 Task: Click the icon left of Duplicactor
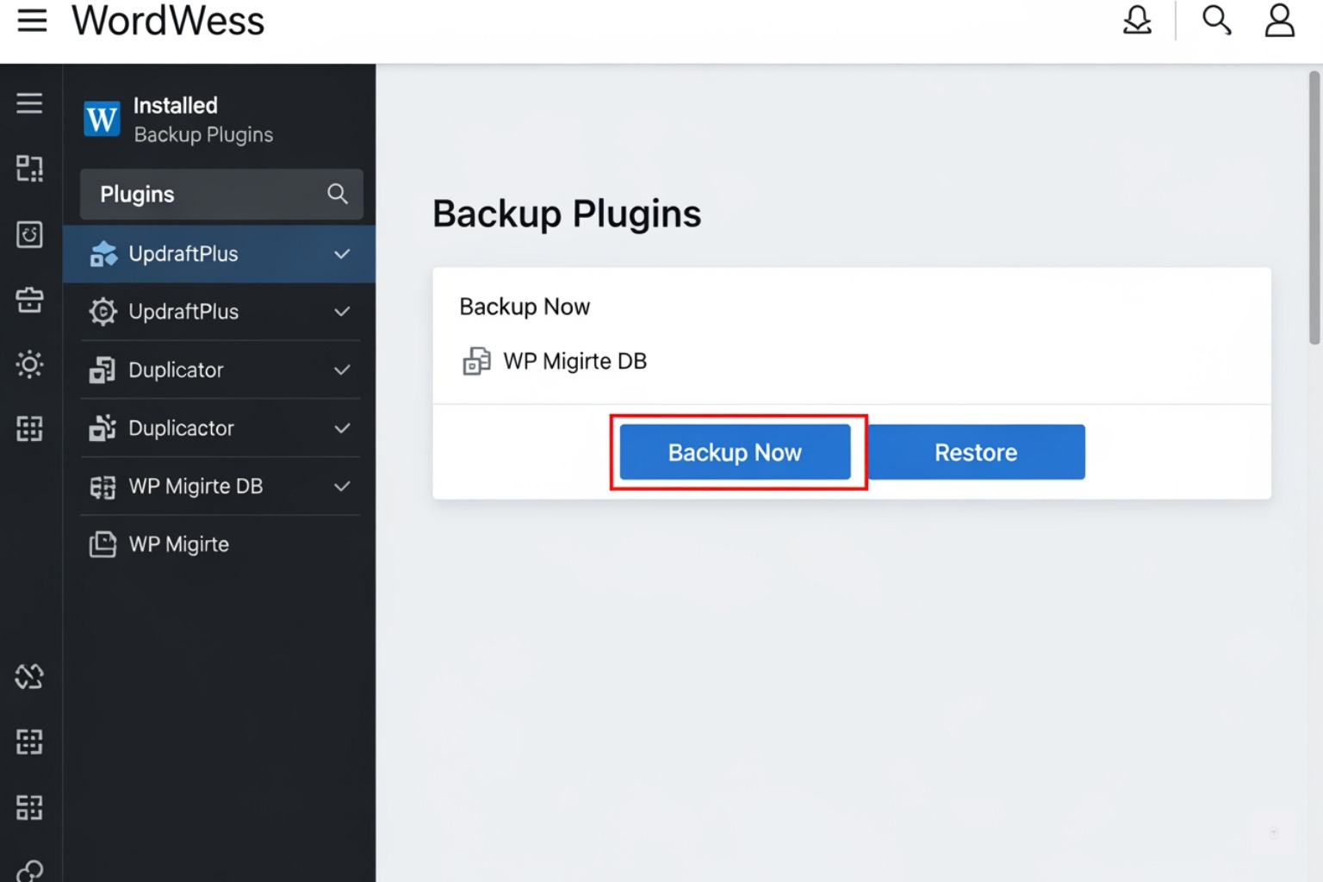click(x=102, y=428)
